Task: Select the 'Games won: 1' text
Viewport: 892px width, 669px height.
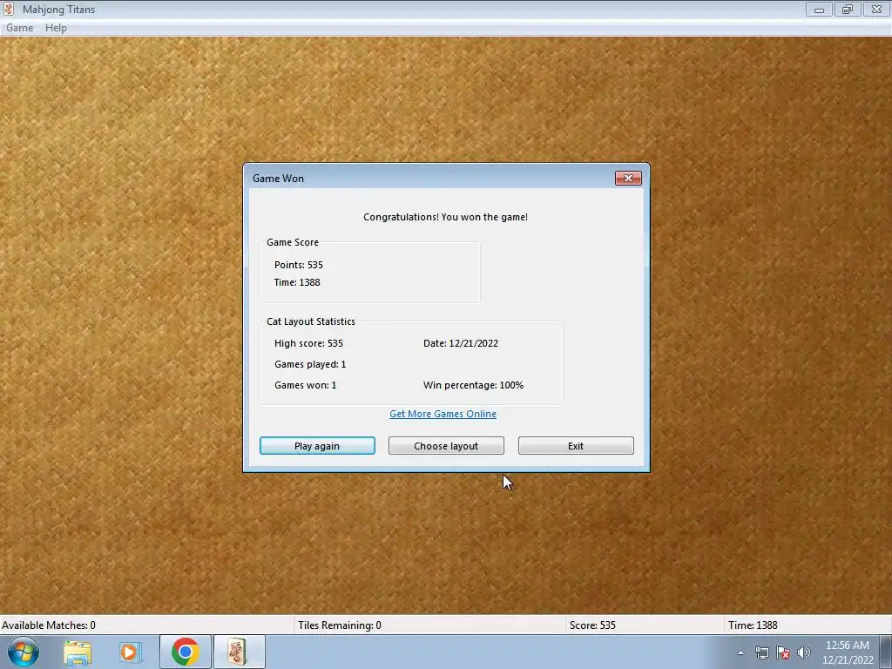Action: [306, 386]
